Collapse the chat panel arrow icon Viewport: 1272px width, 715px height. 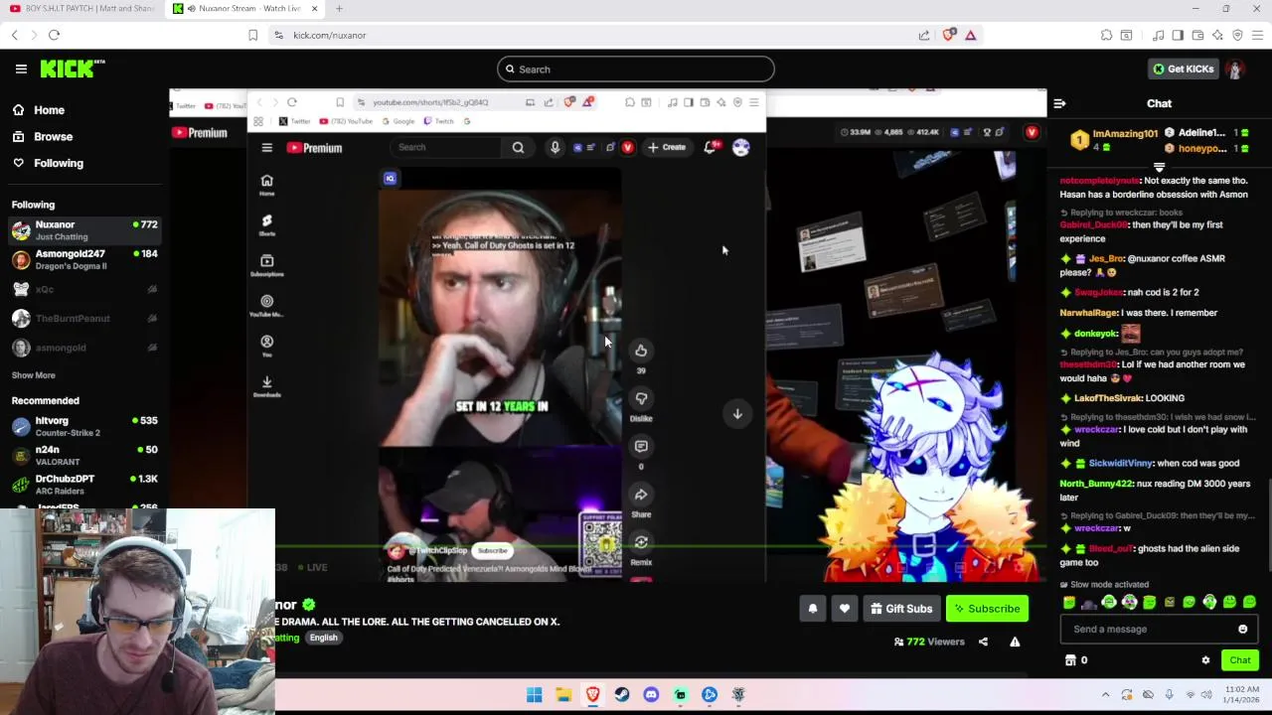(1059, 103)
